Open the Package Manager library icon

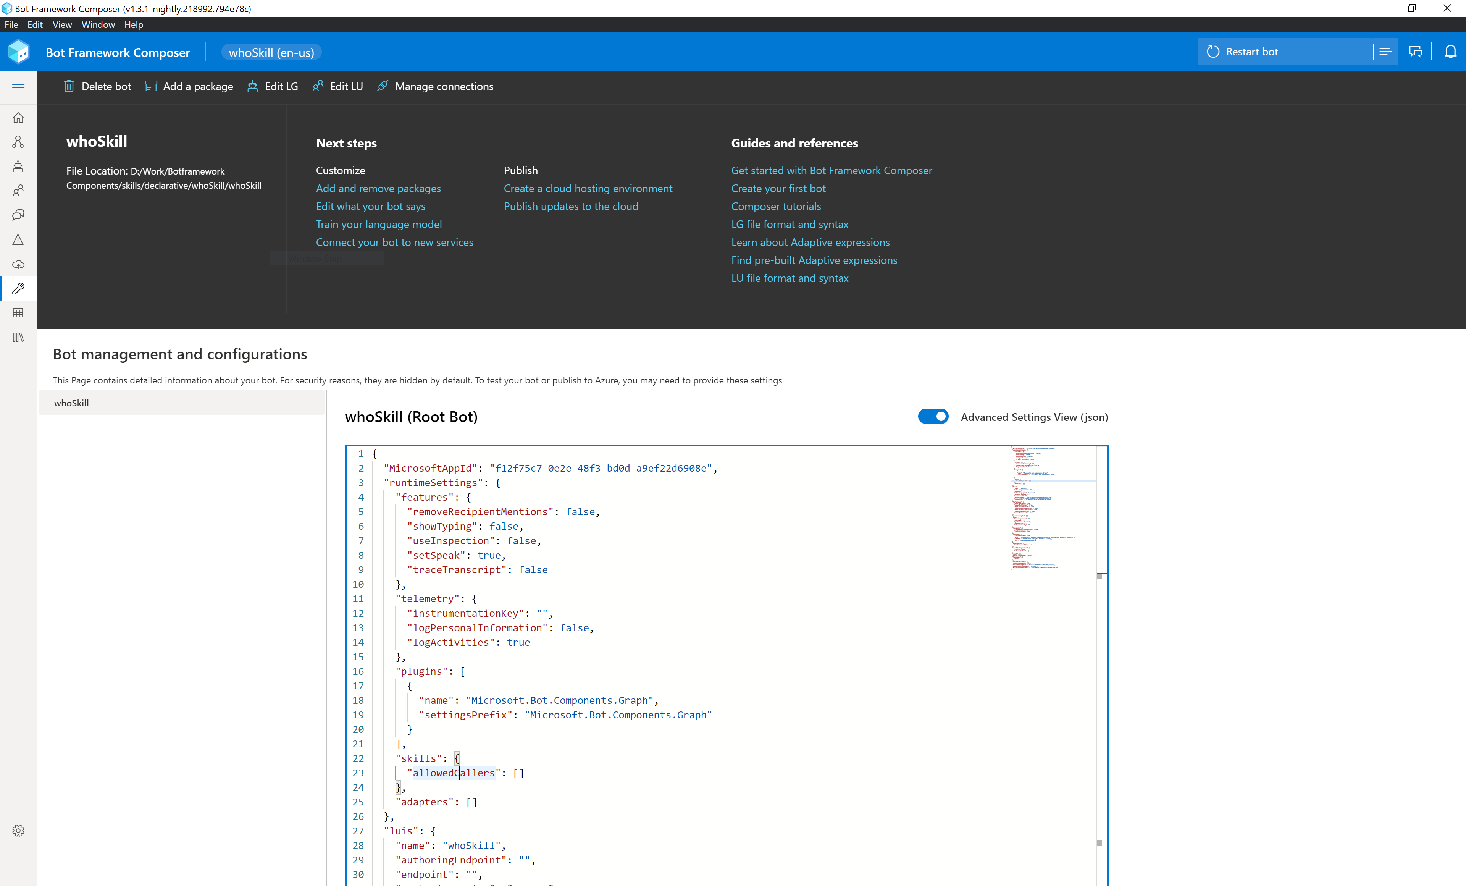(x=18, y=337)
